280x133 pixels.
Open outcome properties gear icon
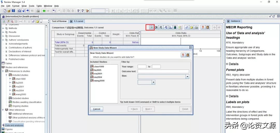click(187, 27)
